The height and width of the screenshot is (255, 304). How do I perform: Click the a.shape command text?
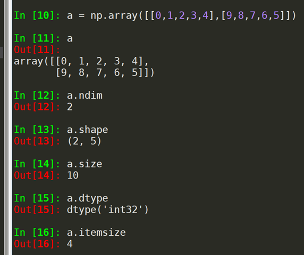click(x=88, y=130)
